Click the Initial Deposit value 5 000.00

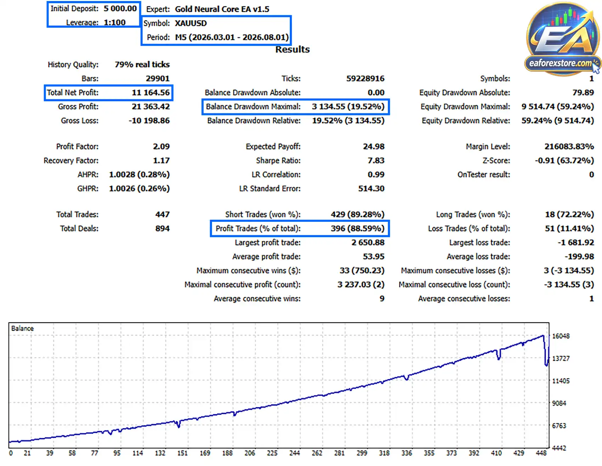(x=120, y=9)
